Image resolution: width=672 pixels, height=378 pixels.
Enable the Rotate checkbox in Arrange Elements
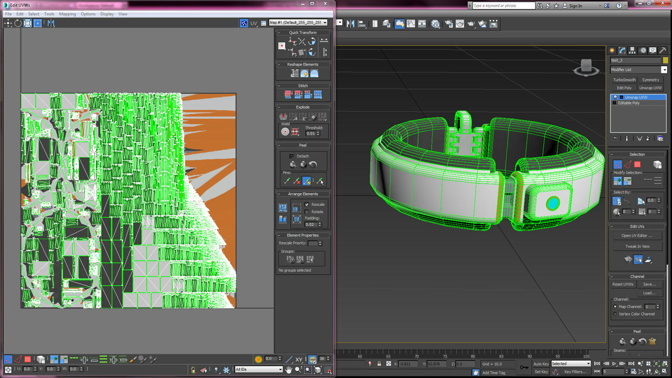307,212
